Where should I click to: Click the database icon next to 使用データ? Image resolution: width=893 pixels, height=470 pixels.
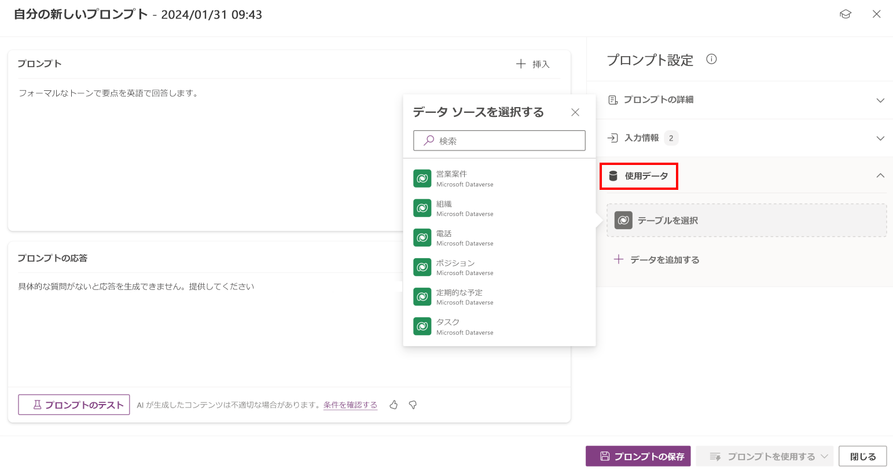613,176
